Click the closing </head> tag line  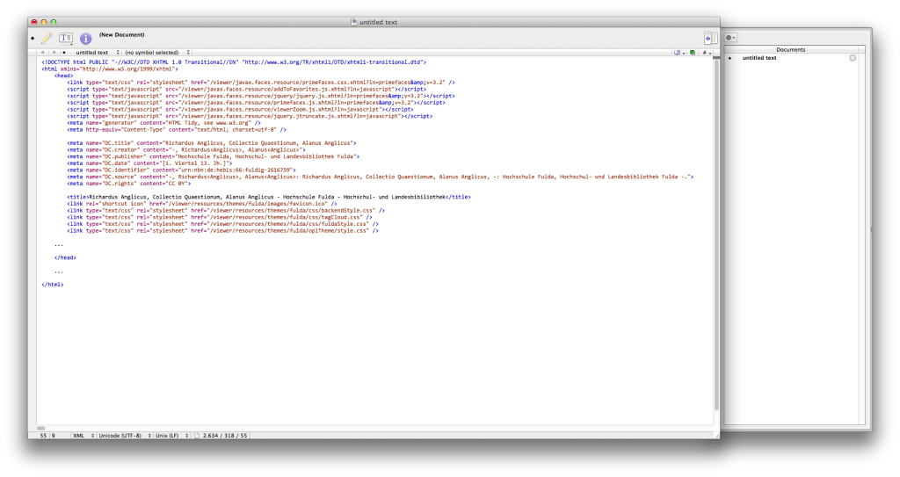click(x=65, y=257)
